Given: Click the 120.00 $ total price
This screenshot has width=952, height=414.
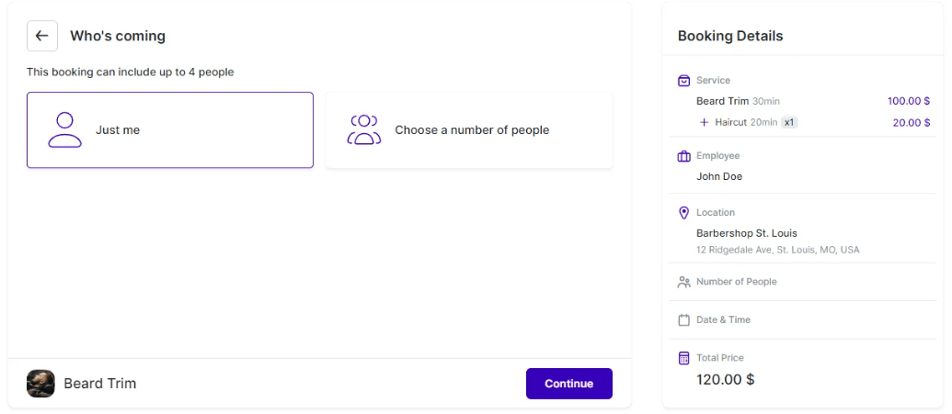Looking at the screenshot, I should point(726,380).
